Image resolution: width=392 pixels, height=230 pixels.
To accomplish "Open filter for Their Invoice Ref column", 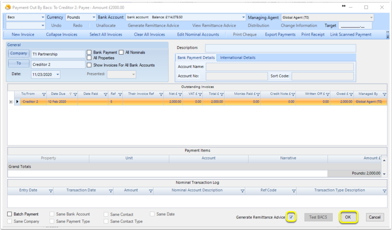I will [x=161, y=94].
